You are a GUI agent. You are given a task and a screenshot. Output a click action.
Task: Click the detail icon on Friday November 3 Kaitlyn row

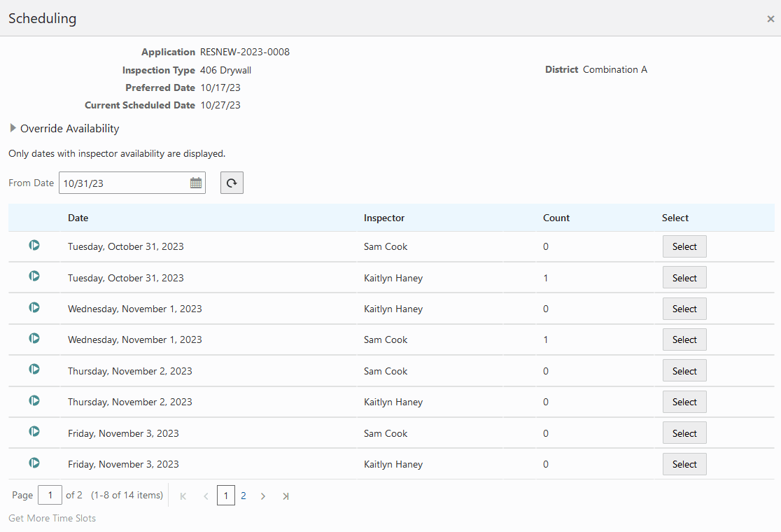pos(34,463)
